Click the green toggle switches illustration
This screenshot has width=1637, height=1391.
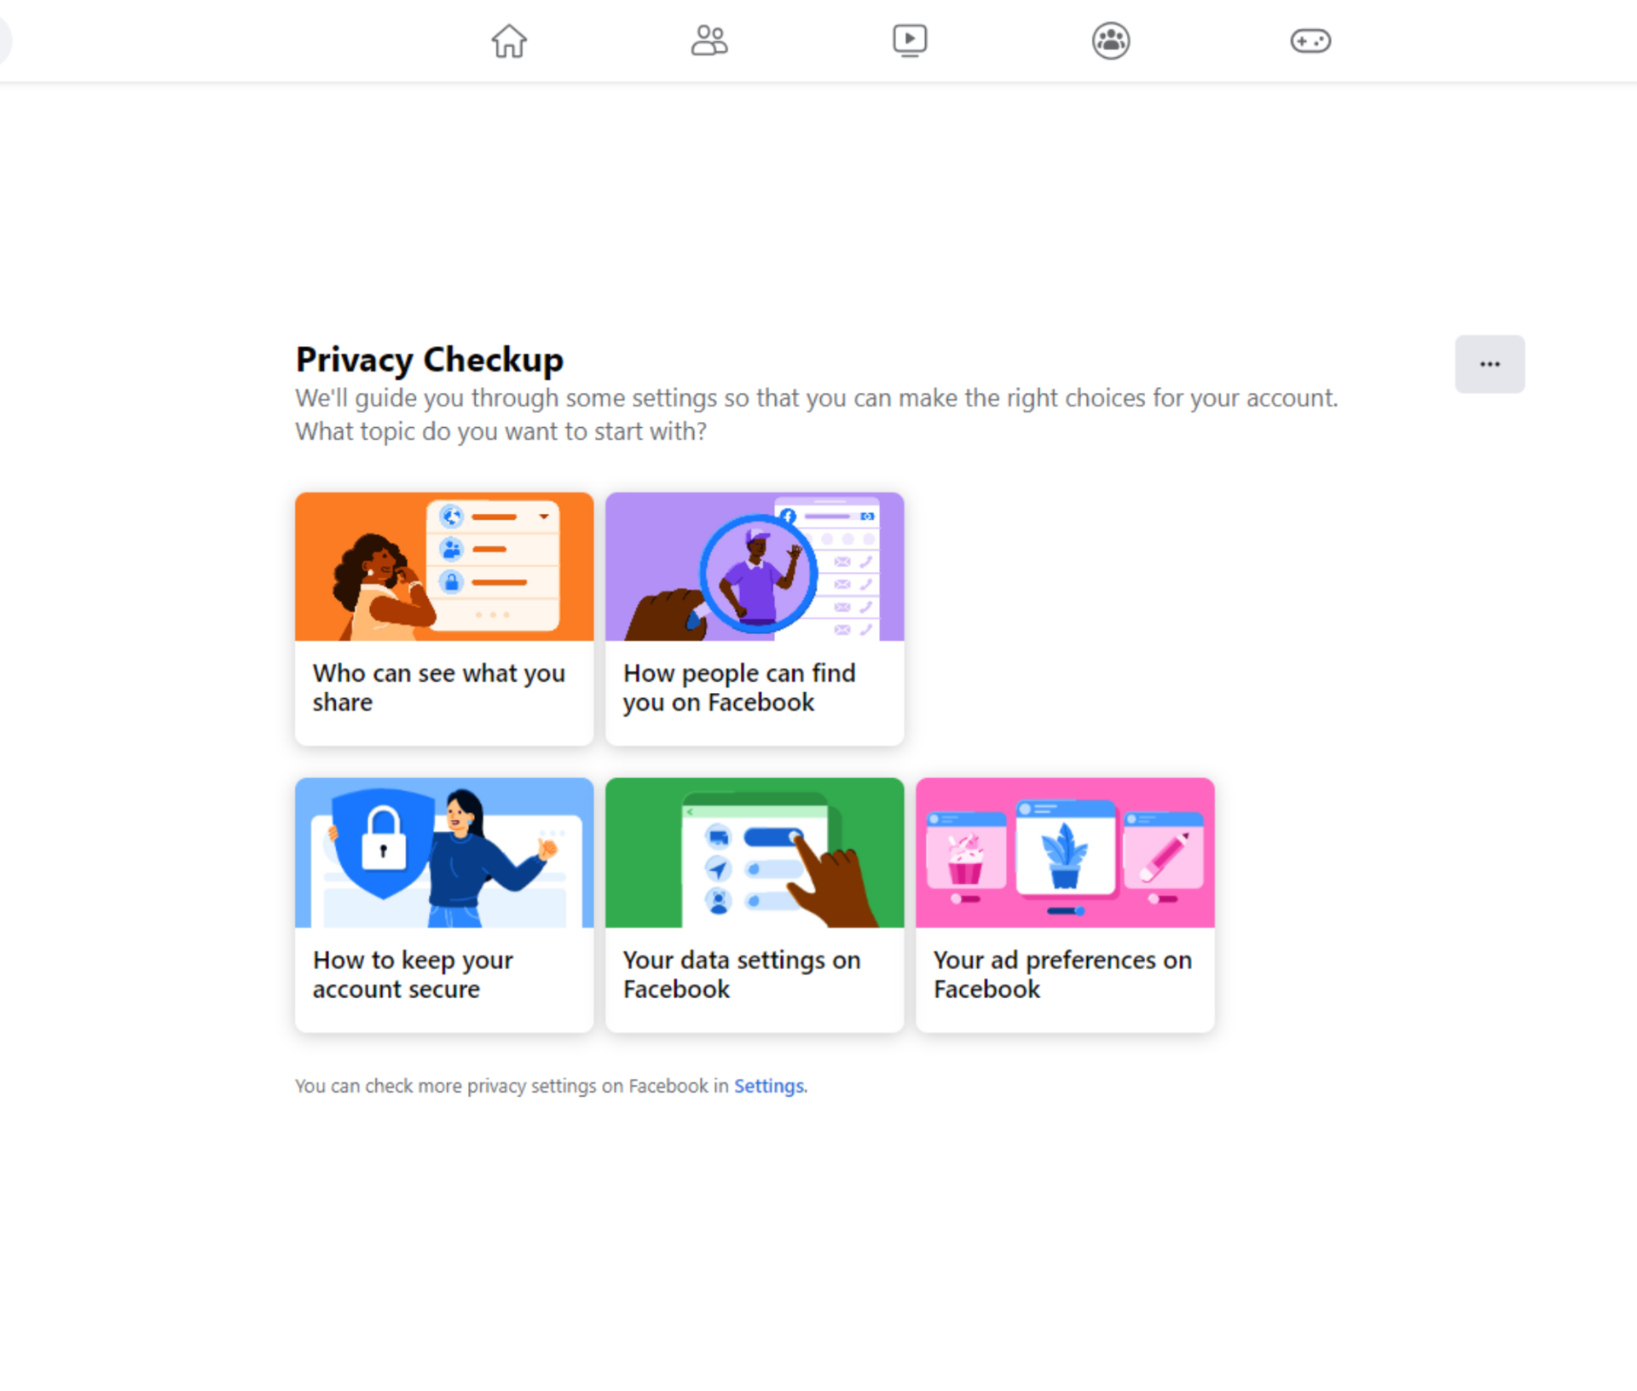(754, 852)
